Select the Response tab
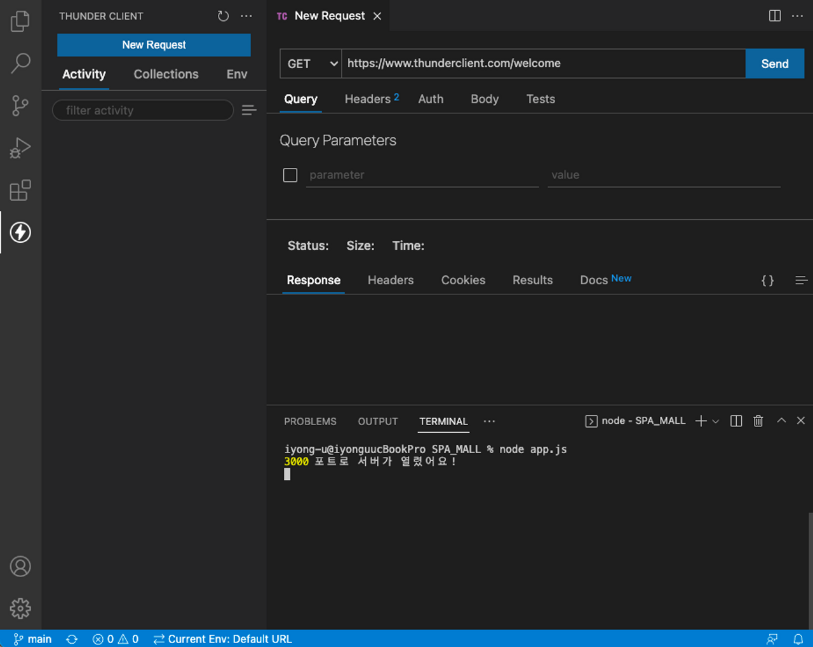The height and width of the screenshot is (647, 813). [x=313, y=280]
